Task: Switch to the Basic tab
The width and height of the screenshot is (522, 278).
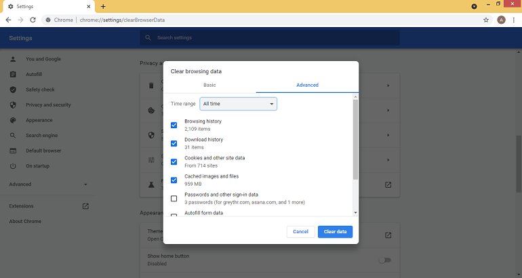Action: [209, 85]
